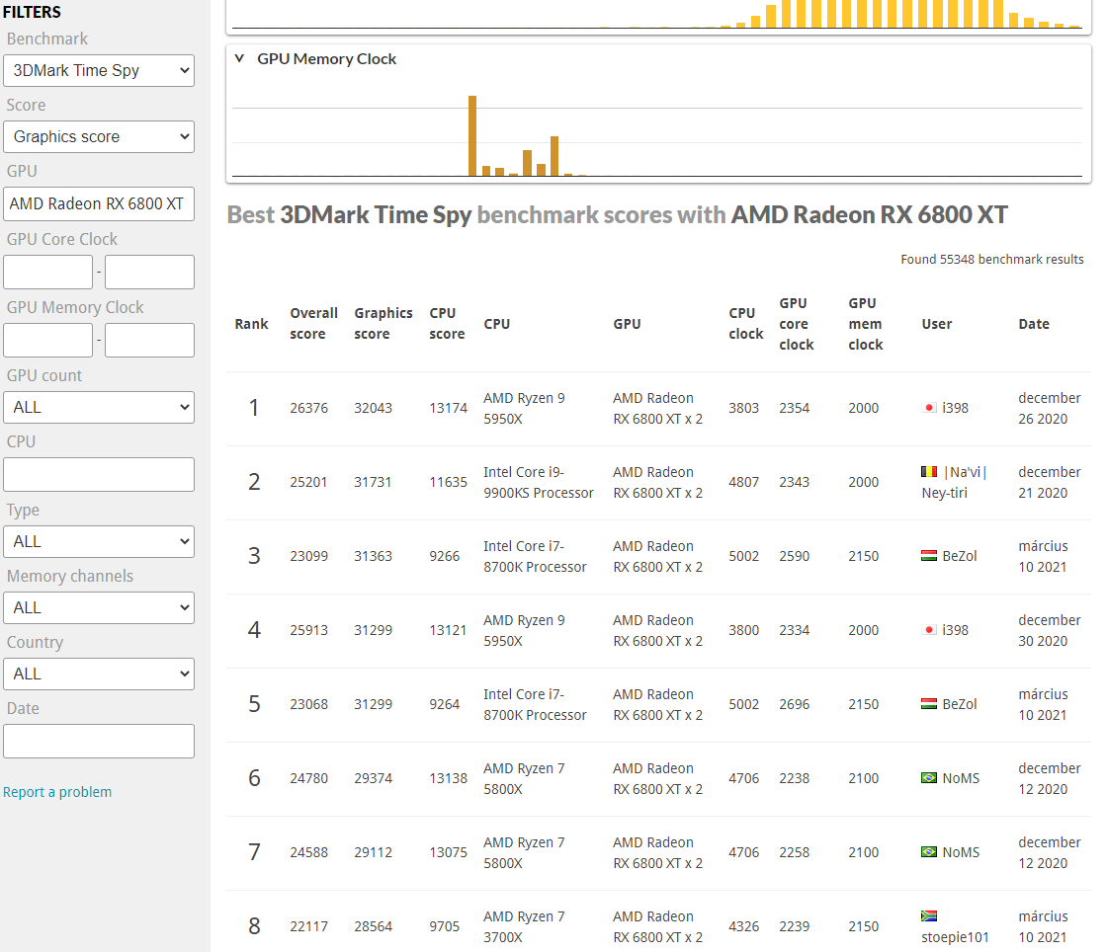The height and width of the screenshot is (952, 1107).
Task: Click the South Africa flag above stoepie101
Action: click(929, 916)
